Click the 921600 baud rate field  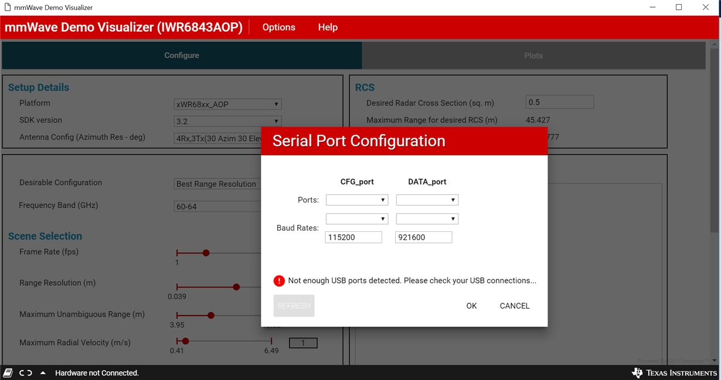coord(424,237)
